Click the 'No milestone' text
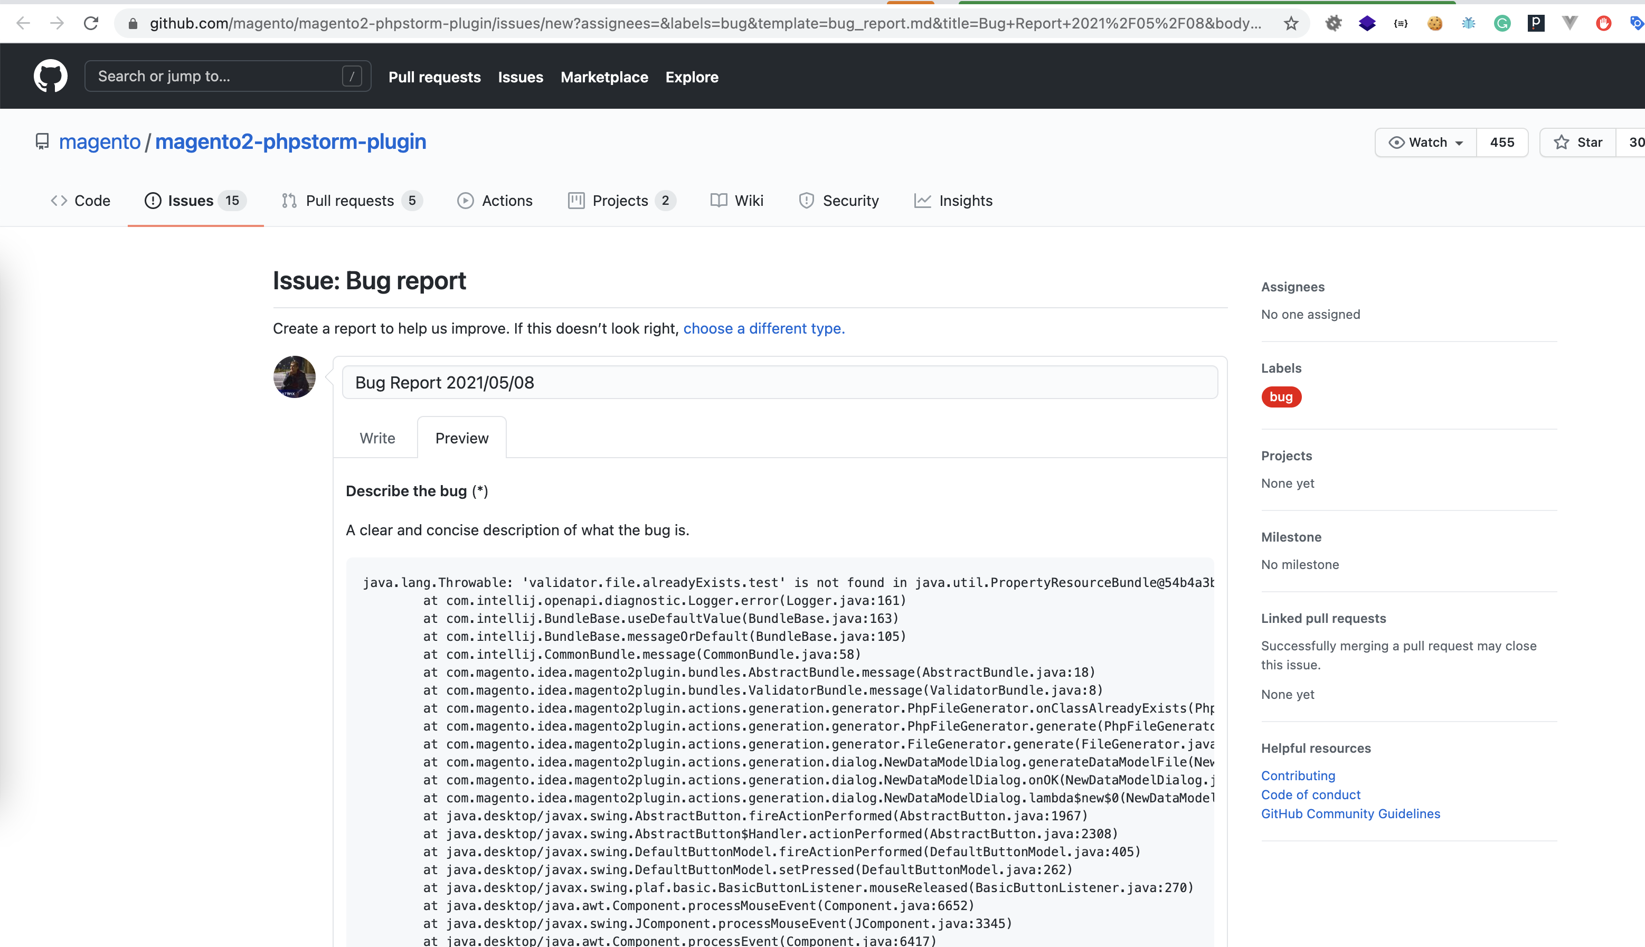The image size is (1645, 947). (1300, 565)
